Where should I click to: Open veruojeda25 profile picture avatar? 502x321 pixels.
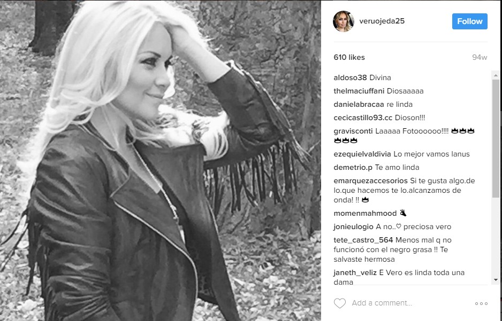point(344,21)
